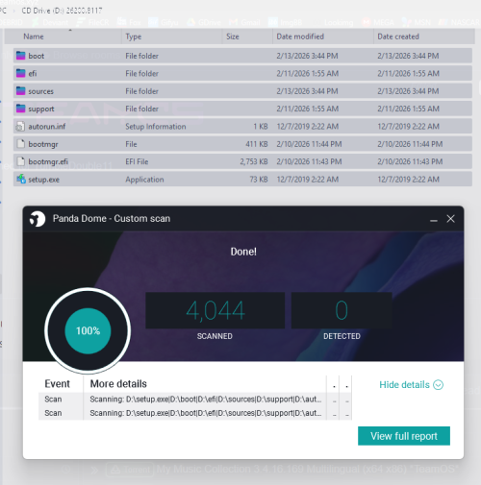Click EFI File type cell
Image resolution: width=481 pixels, height=485 pixels.
(x=137, y=161)
